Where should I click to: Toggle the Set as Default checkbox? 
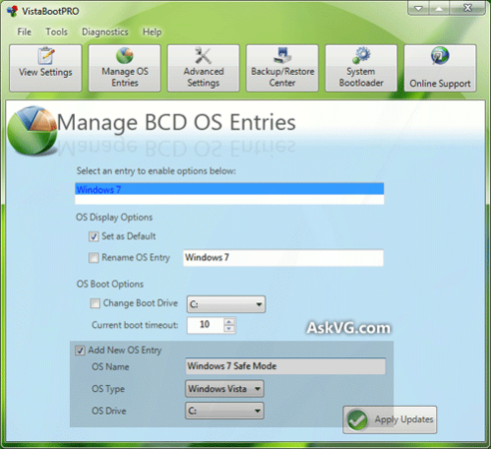coord(94,236)
